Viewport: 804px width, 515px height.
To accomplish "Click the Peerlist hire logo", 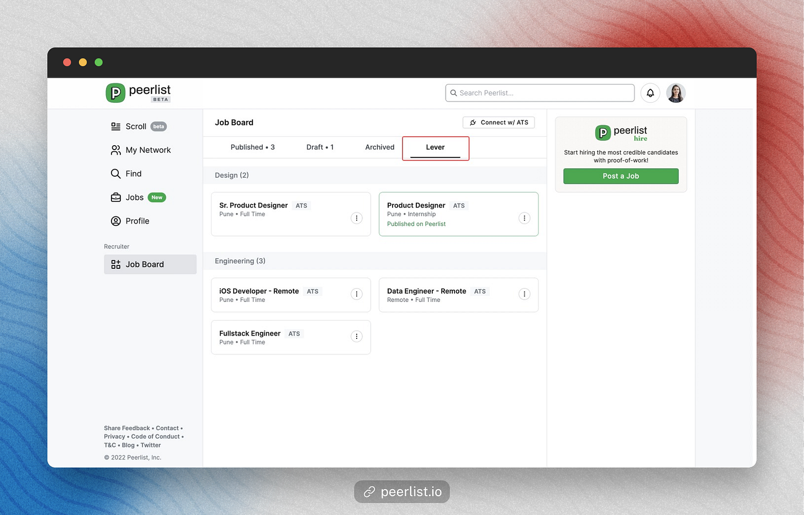I will point(621,133).
